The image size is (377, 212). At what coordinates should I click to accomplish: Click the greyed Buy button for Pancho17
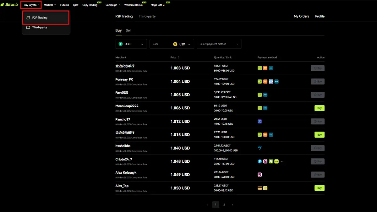(x=318, y=122)
